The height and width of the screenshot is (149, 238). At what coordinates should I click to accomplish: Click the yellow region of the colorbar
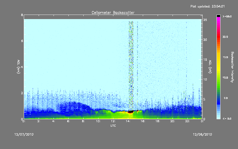click(218, 62)
